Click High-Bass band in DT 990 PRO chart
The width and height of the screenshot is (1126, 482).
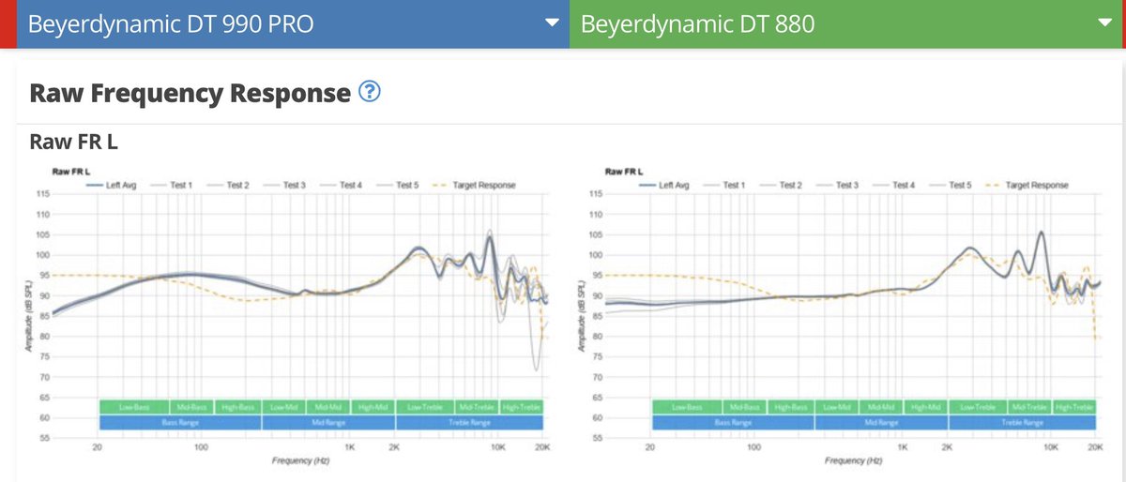click(x=238, y=407)
